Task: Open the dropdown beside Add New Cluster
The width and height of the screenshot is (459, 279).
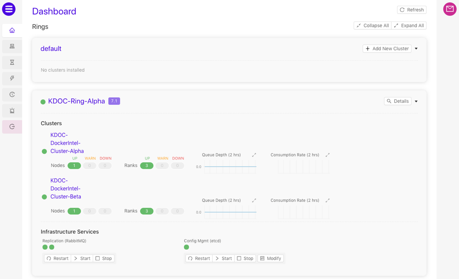Action: [416, 48]
